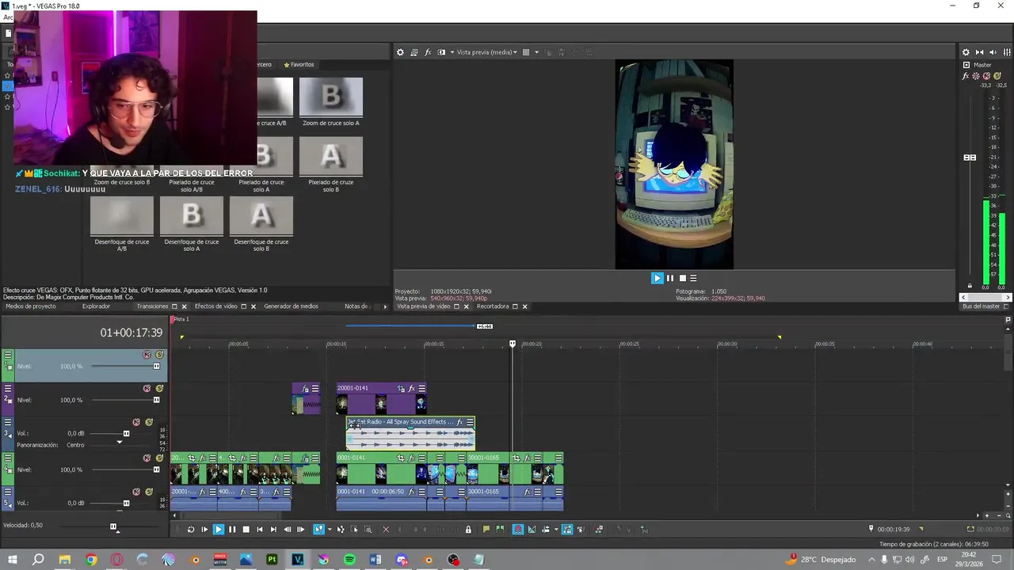Solo video track 1
This screenshot has width=1014, height=570.
pyautogui.click(x=159, y=355)
